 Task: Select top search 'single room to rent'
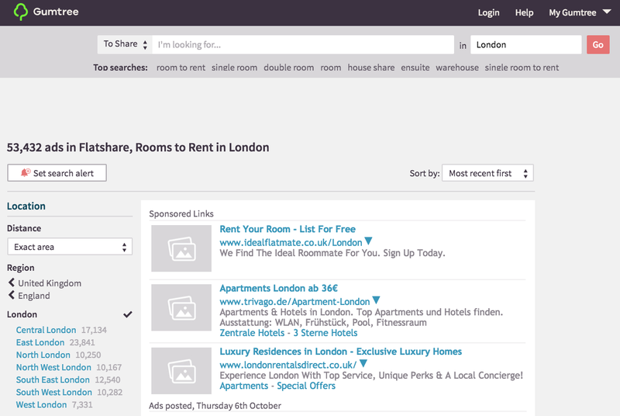pos(522,68)
